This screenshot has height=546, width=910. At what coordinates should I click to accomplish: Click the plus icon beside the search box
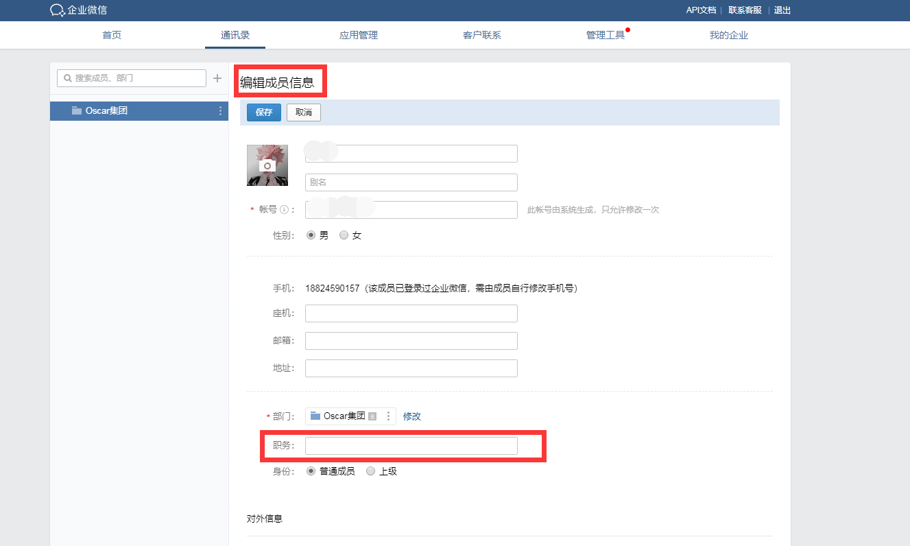click(x=217, y=78)
